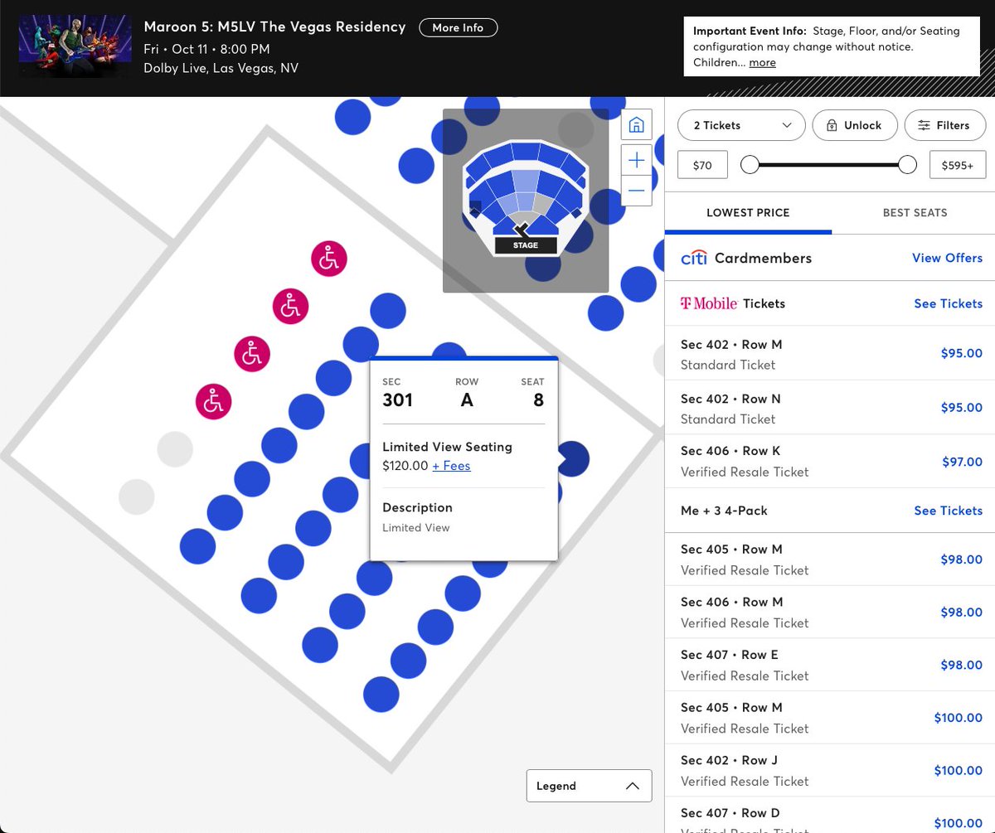Click the Citi logo
Image resolution: width=995 pixels, height=833 pixels.
[x=694, y=258]
